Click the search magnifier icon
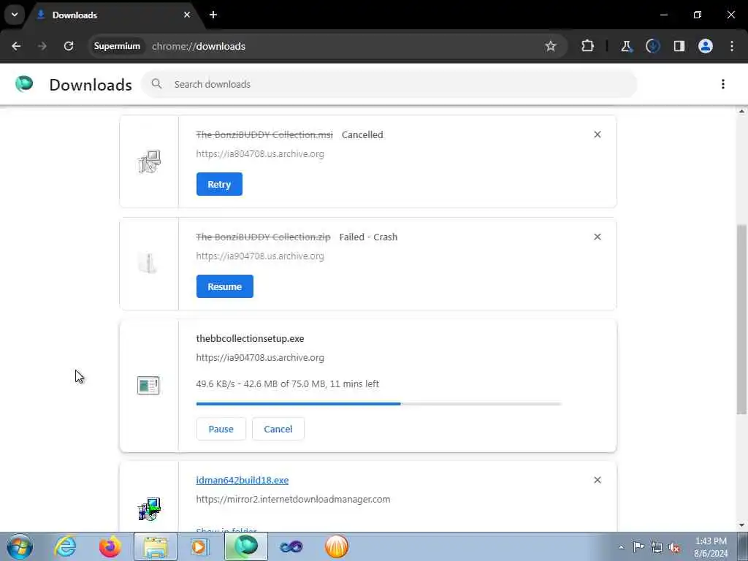 click(156, 84)
